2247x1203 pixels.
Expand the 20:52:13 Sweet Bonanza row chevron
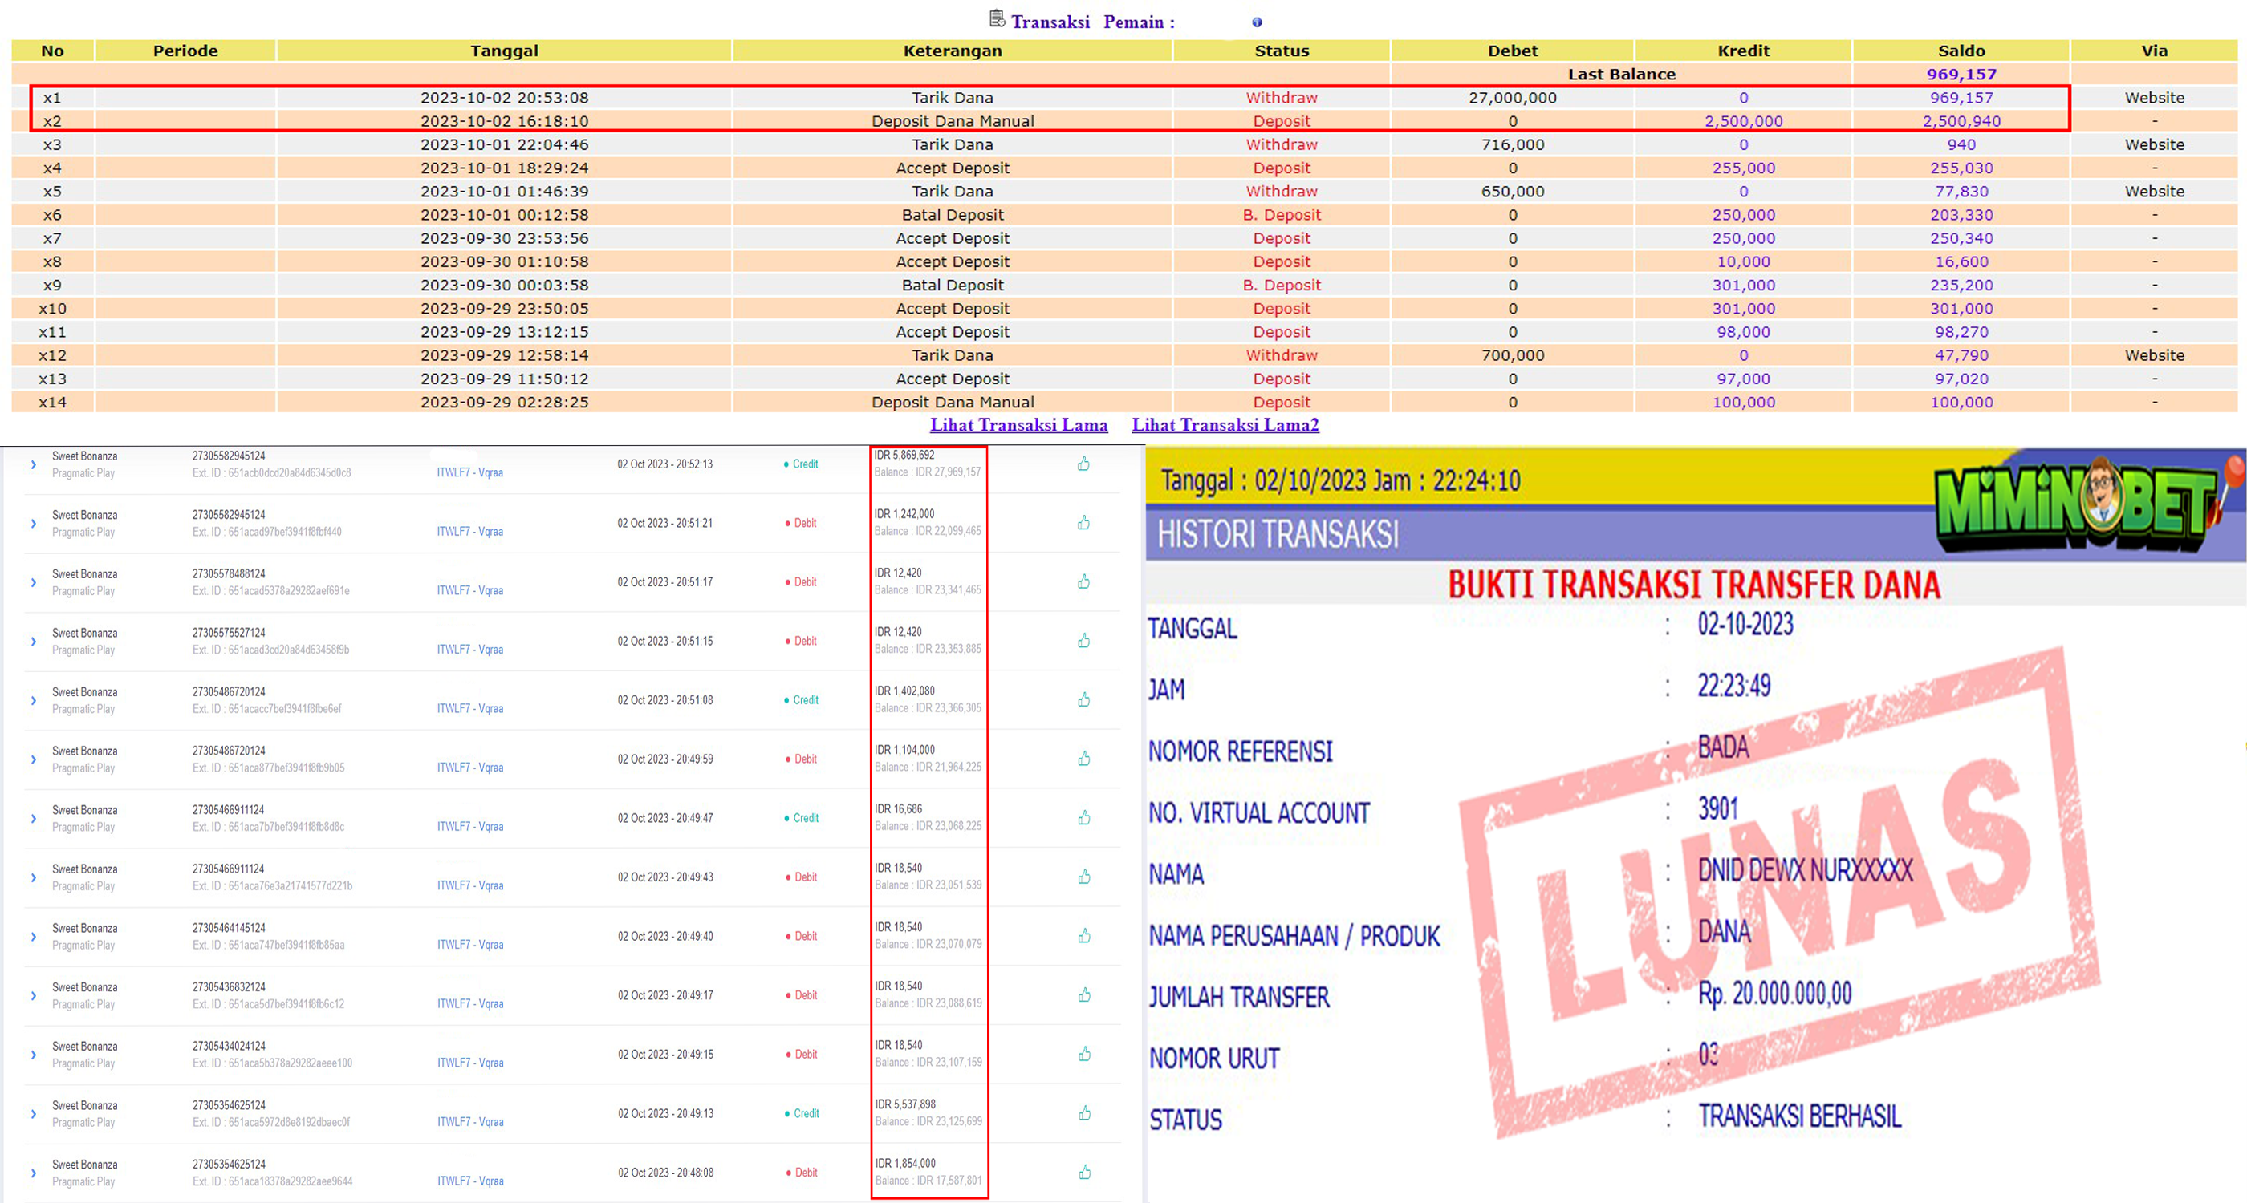[x=33, y=464]
